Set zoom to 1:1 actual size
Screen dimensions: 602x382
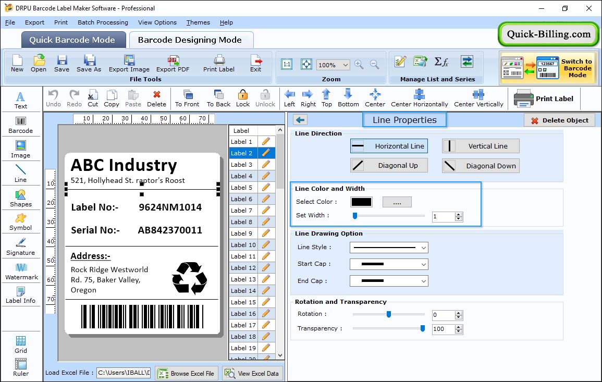point(287,64)
